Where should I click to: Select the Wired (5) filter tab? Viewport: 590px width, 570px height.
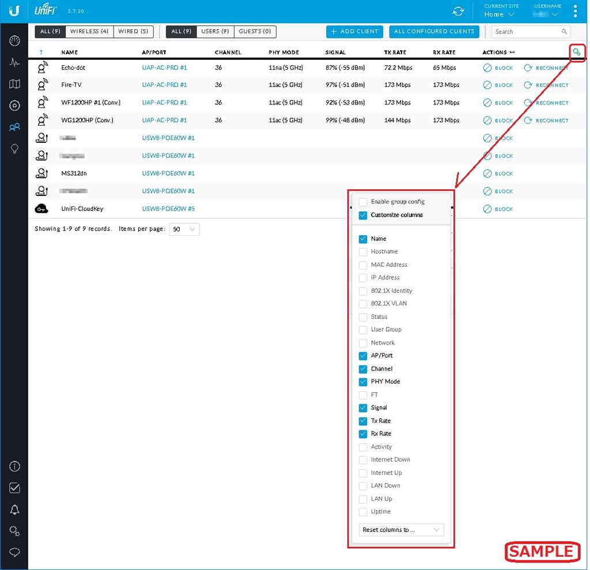pyautogui.click(x=133, y=32)
